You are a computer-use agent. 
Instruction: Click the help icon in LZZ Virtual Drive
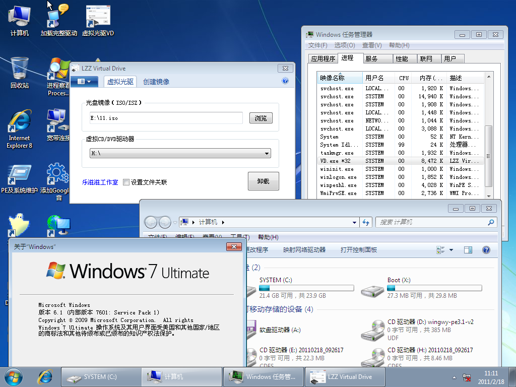[x=285, y=81]
